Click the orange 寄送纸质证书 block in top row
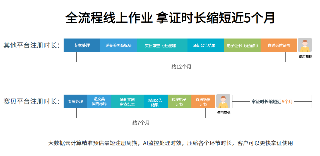This screenshot has width=320, height=156. tap(279, 45)
